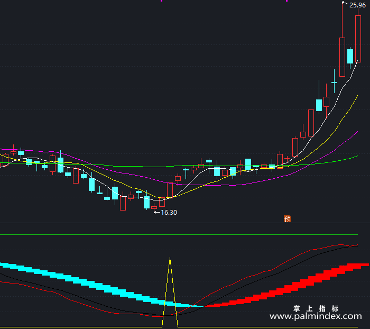Click the orange 预 forecast marker icon
Viewport: 370px width, 329px height.
pyautogui.click(x=287, y=218)
